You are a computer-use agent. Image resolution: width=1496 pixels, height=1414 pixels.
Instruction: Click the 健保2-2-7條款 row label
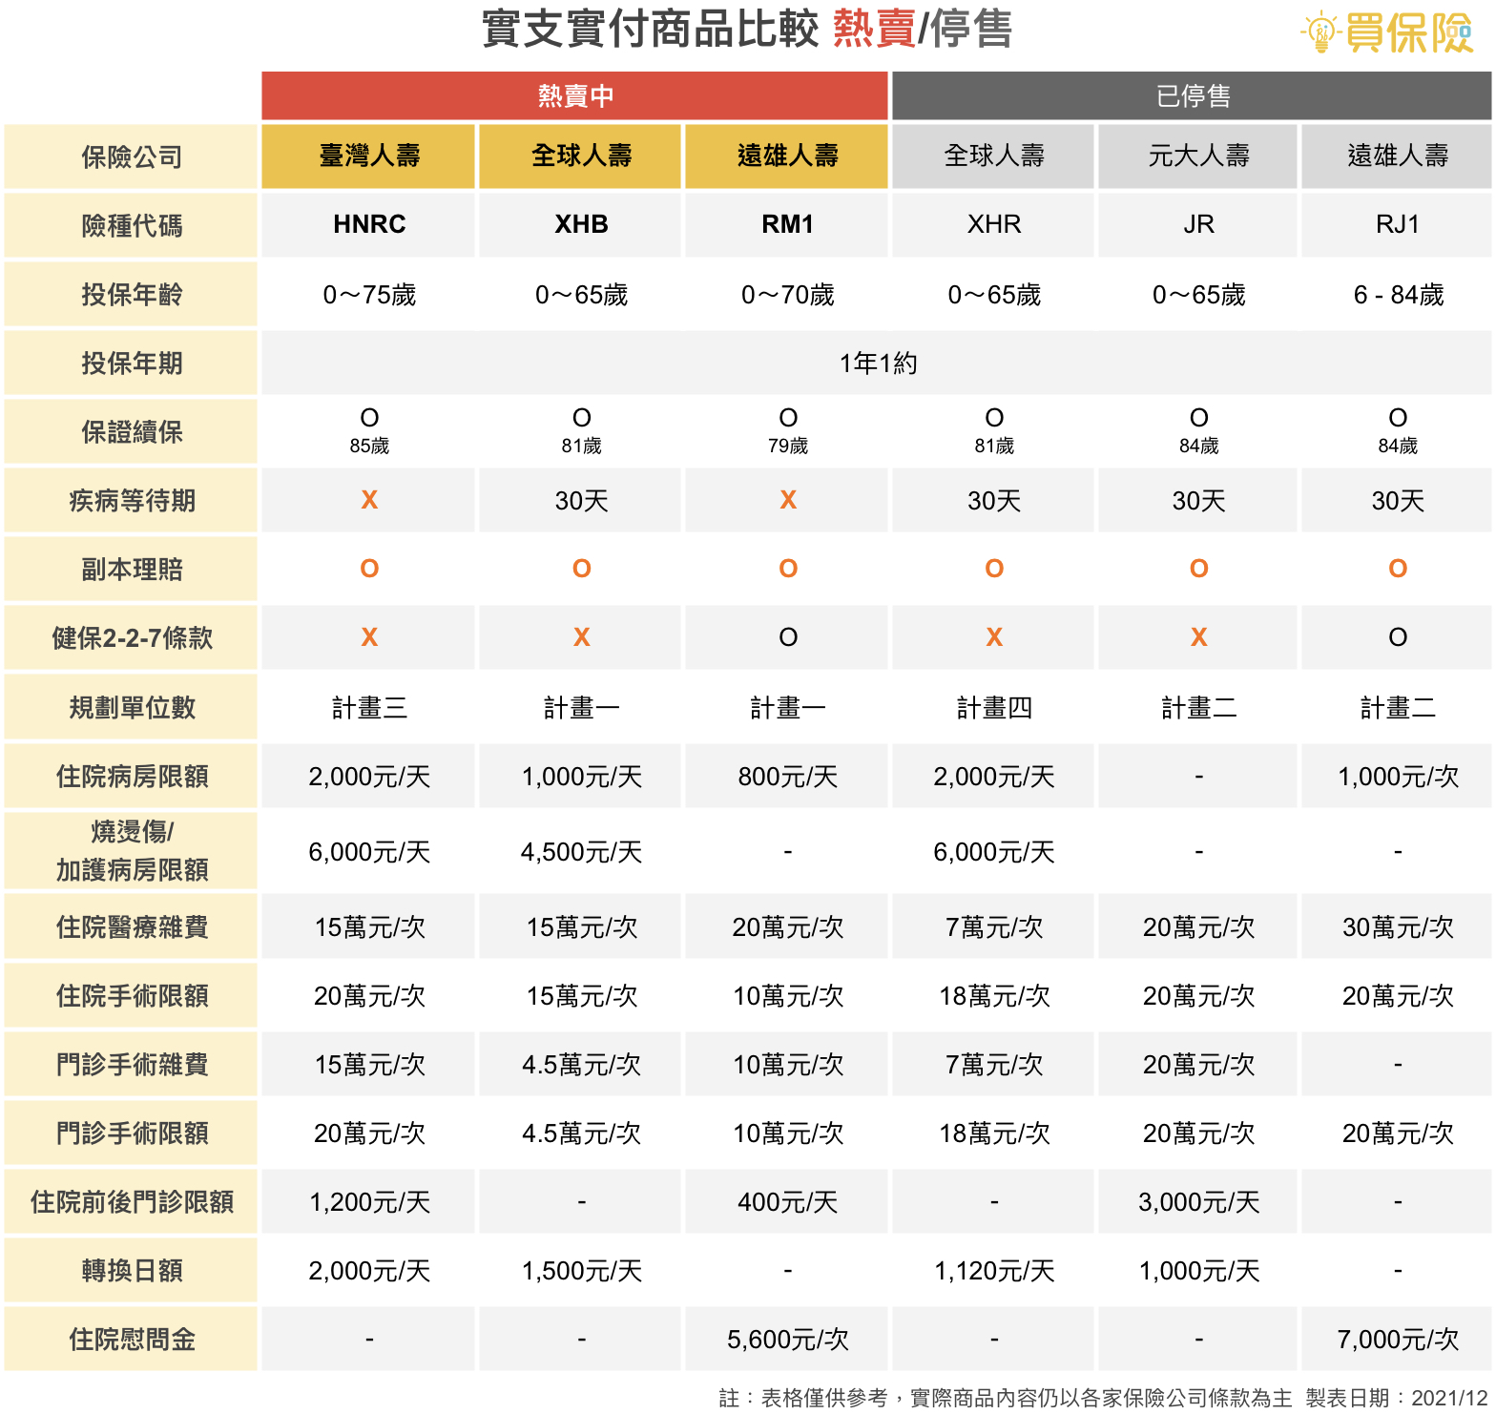131,637
